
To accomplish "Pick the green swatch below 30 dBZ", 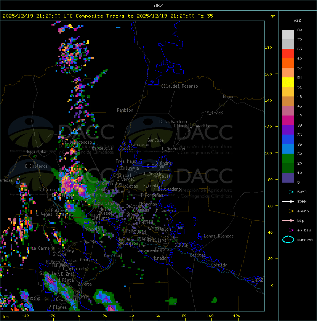I will tap(288, 159).
